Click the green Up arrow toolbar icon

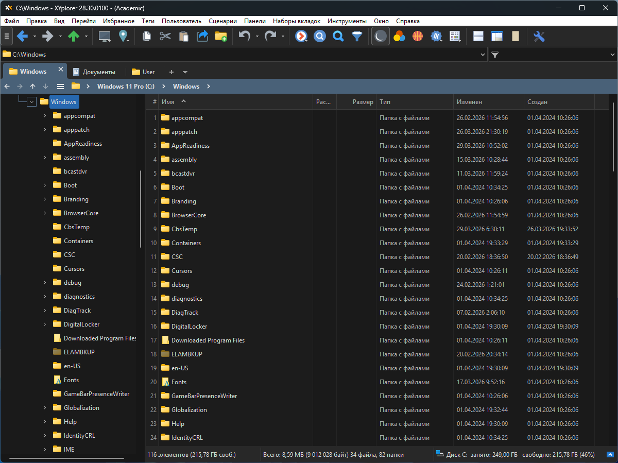tap(74, 36)
